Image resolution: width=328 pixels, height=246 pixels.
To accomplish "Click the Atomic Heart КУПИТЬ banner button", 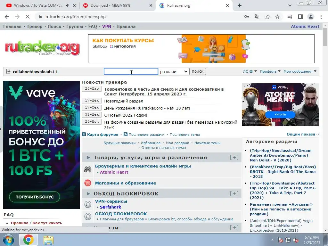I will [280, 114].
